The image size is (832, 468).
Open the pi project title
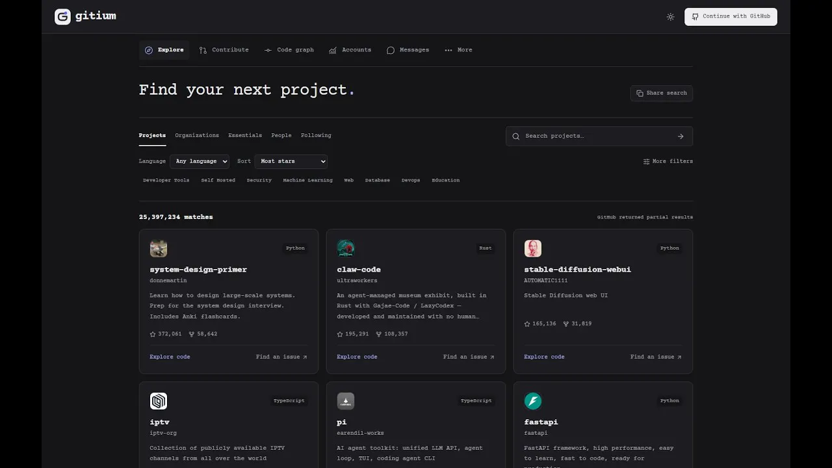pos(342,422)
